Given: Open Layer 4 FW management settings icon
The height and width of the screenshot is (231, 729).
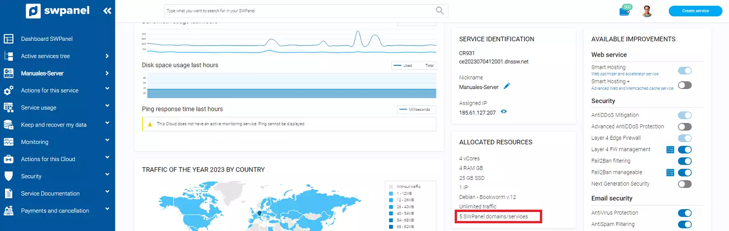Looking at the screenshot, I should click(x=670, y=150).
